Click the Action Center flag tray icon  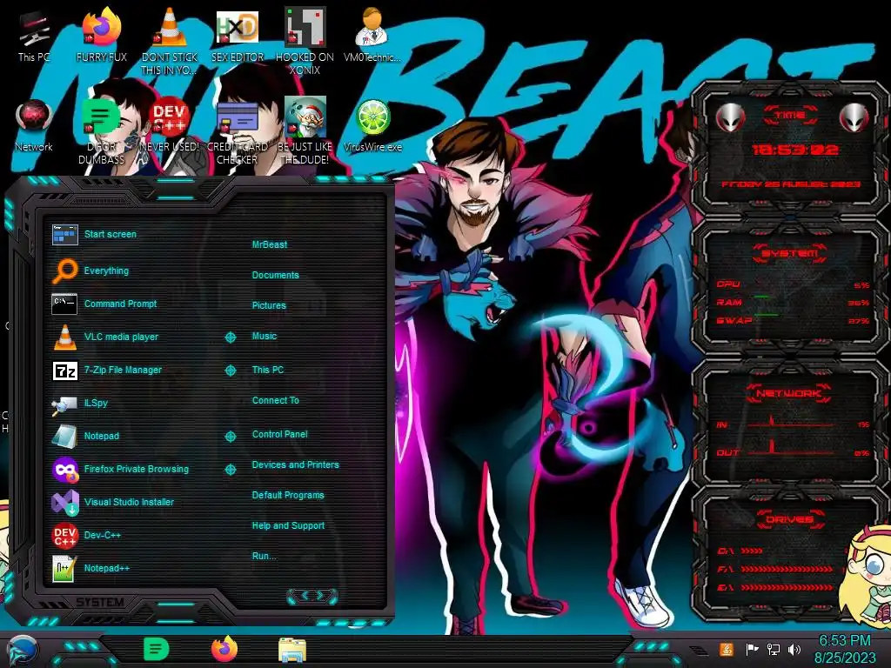point(752,649)
